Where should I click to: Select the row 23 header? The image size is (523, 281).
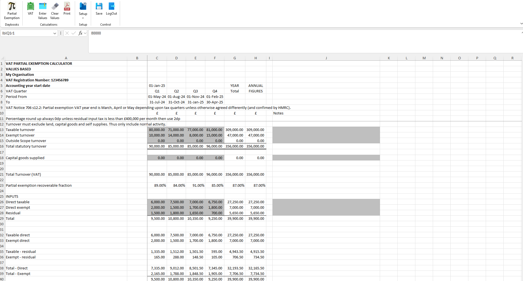pyautogui.click(x=2, y=185)
